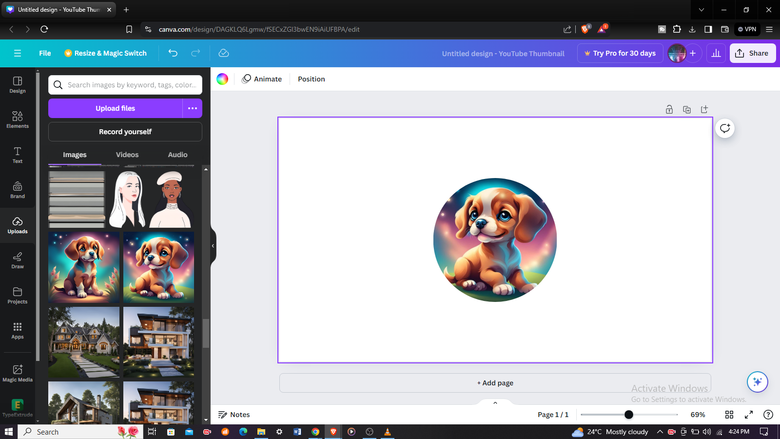Expand the page thumbnails chevron
Image resolution: width=780 pixels, height=439 pixels.
pos(495,403)
